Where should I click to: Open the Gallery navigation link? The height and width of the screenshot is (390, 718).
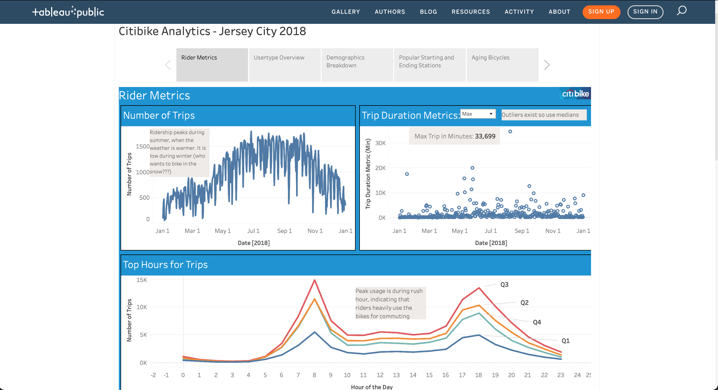click(346, 12)
